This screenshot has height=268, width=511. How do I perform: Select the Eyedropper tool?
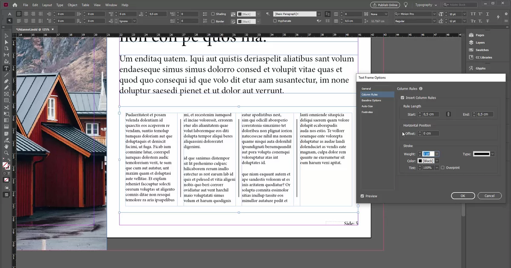[6, 140]
